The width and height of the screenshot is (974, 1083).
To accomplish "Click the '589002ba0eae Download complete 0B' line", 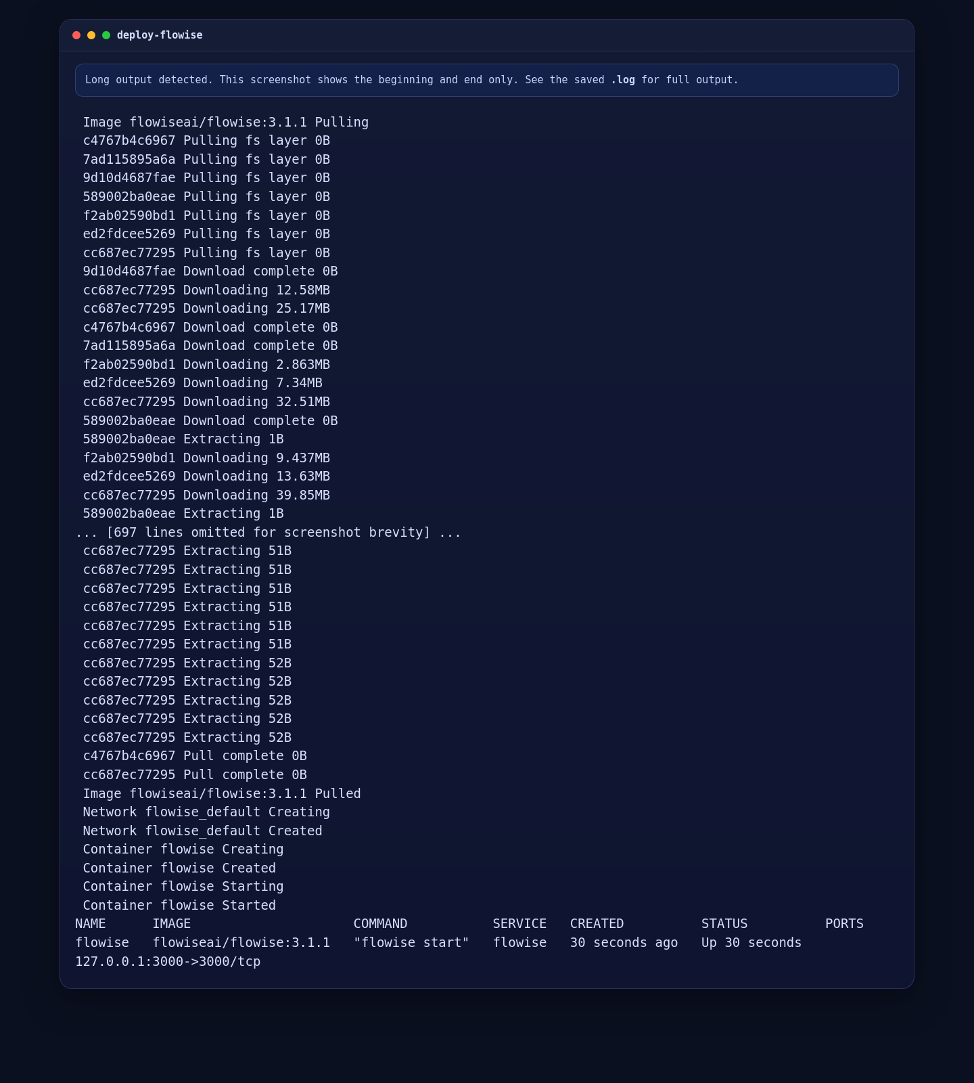I will [210, 421].
